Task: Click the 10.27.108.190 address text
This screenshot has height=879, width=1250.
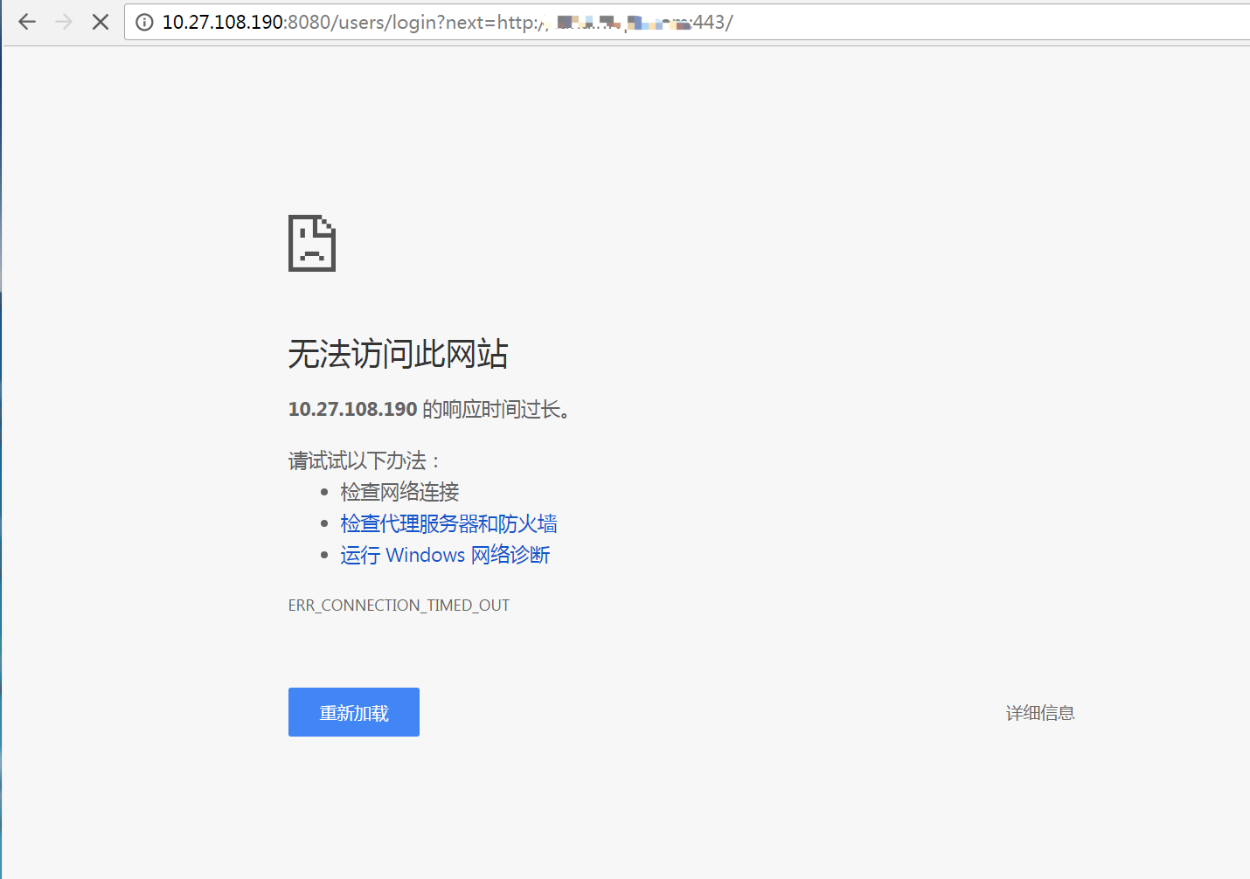Action: [x=351, y=408]
